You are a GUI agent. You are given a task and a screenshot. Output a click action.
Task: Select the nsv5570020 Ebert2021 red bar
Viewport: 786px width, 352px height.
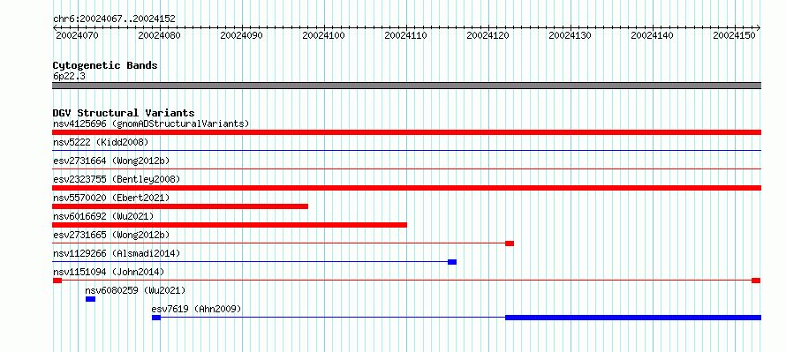click(180, 206)
